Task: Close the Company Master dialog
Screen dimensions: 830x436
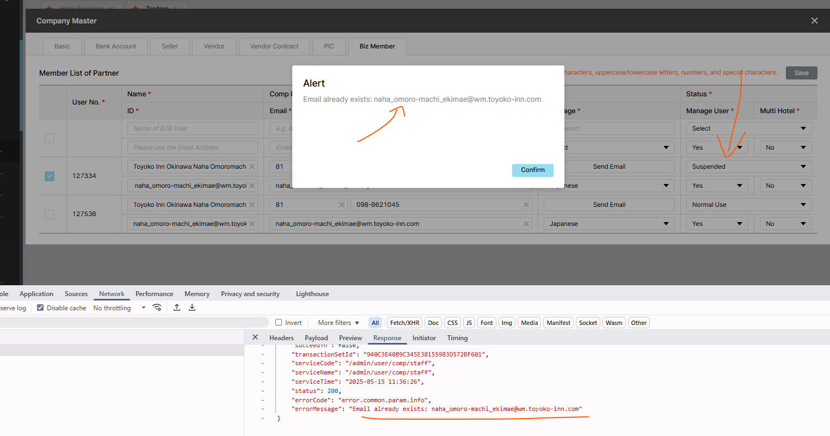Action: [x=814, y=21]
